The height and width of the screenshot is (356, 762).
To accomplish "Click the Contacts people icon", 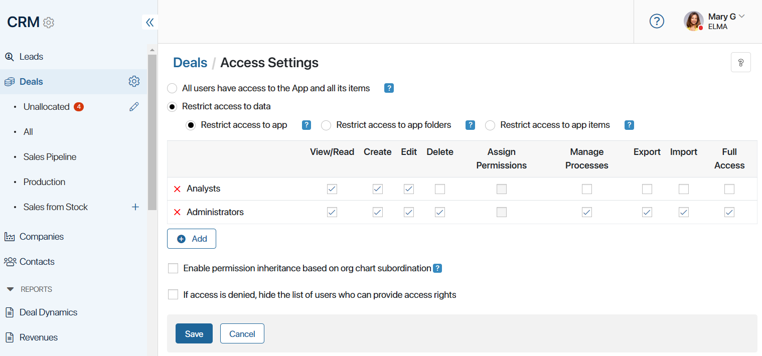I will tap(10, 262).
